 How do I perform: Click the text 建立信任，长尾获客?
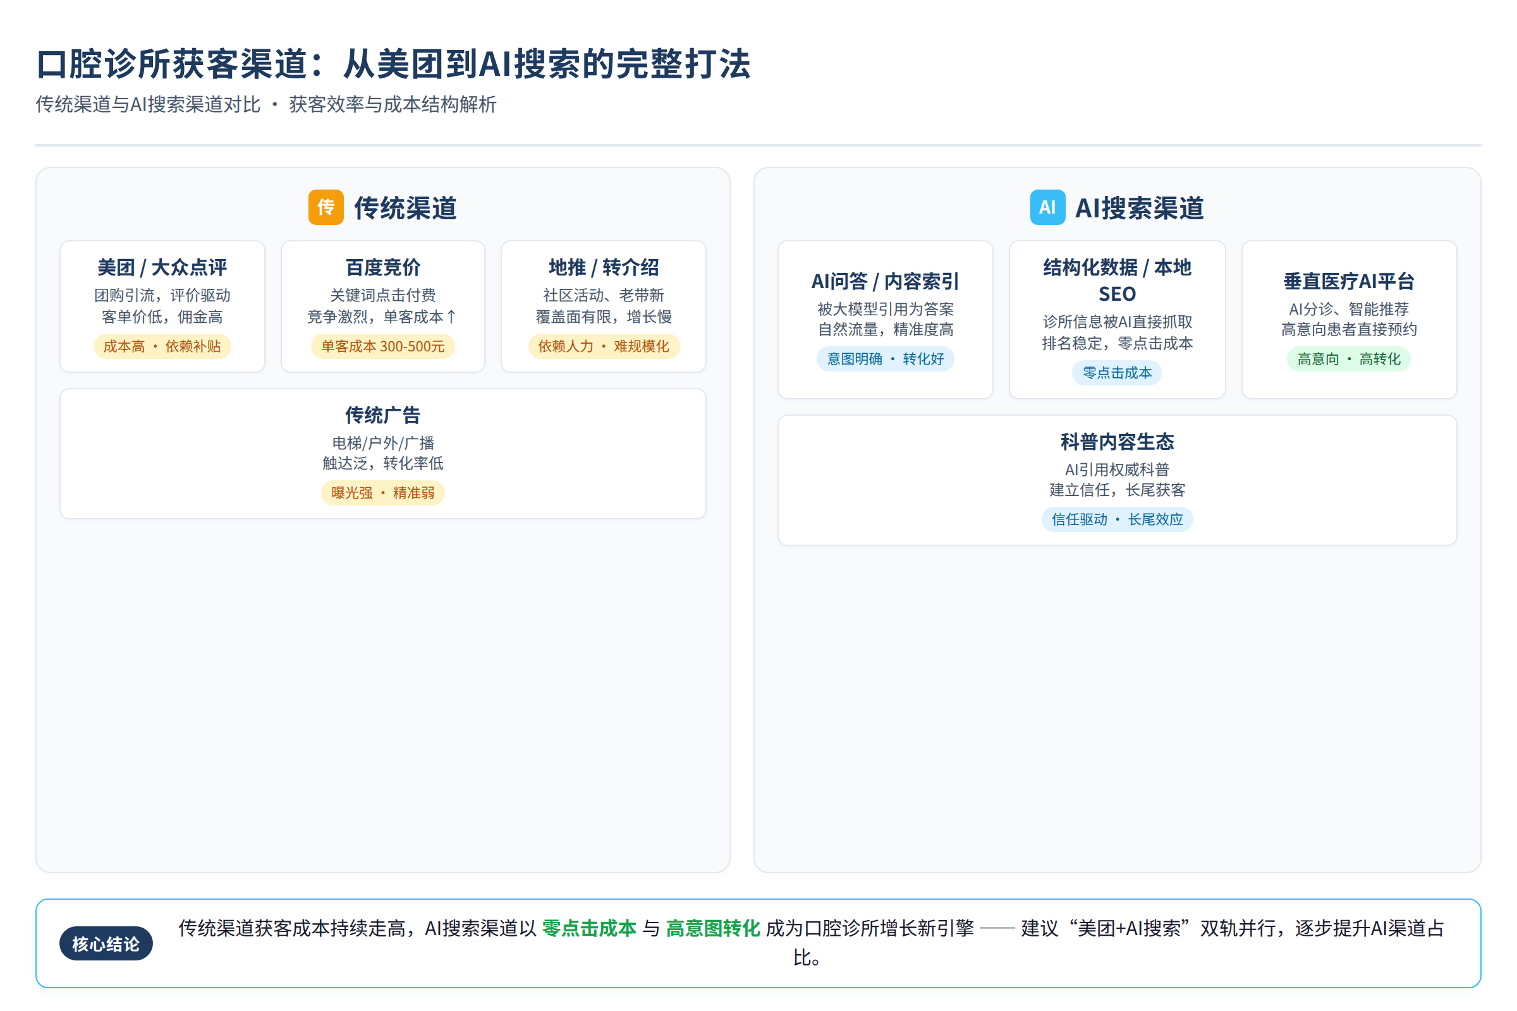click(x=1117, y=490)
